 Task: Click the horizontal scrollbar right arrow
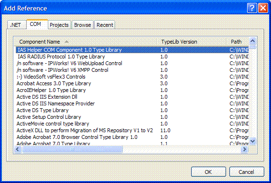point(245,149)
